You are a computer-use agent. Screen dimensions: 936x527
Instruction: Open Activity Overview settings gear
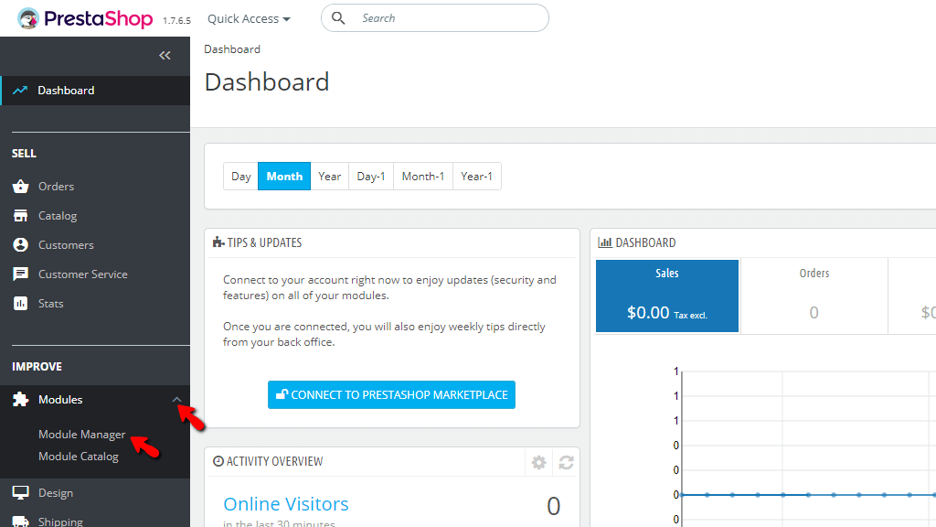coord(539,462)
